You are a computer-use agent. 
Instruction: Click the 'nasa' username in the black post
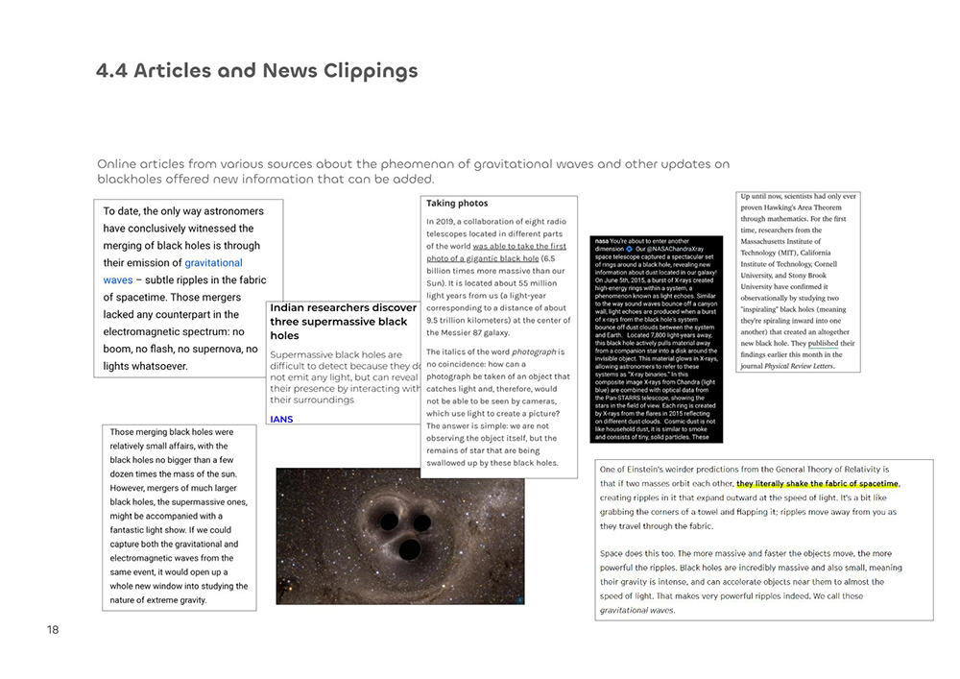(601, 241)
